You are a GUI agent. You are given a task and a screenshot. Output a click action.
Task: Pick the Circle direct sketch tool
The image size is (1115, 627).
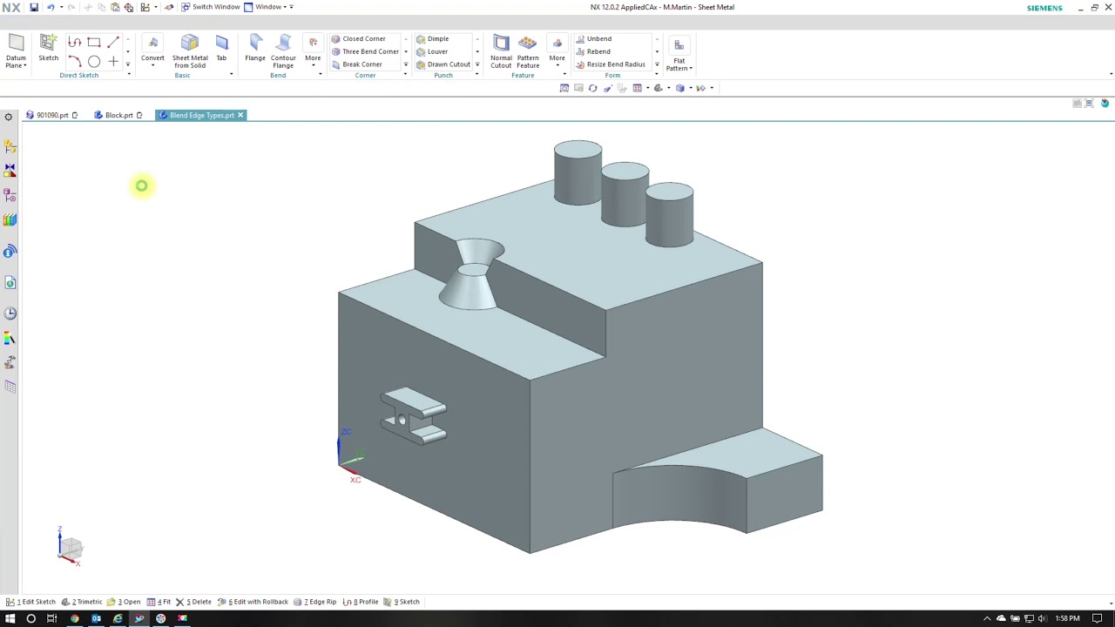point(94,61)
